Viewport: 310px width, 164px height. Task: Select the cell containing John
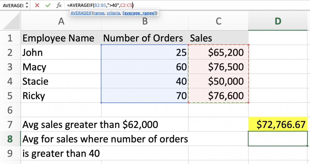(61, 52)
